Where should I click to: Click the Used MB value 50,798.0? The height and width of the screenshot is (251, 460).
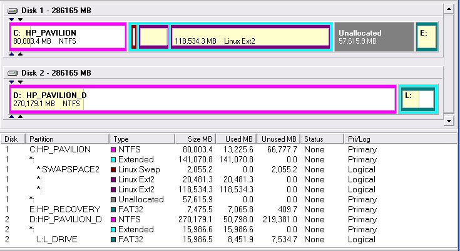tap(238, 219)
